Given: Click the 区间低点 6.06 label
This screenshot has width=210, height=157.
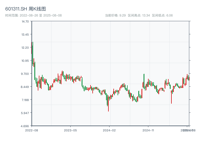Looking at the screenshot, I should tap(162, 15).
